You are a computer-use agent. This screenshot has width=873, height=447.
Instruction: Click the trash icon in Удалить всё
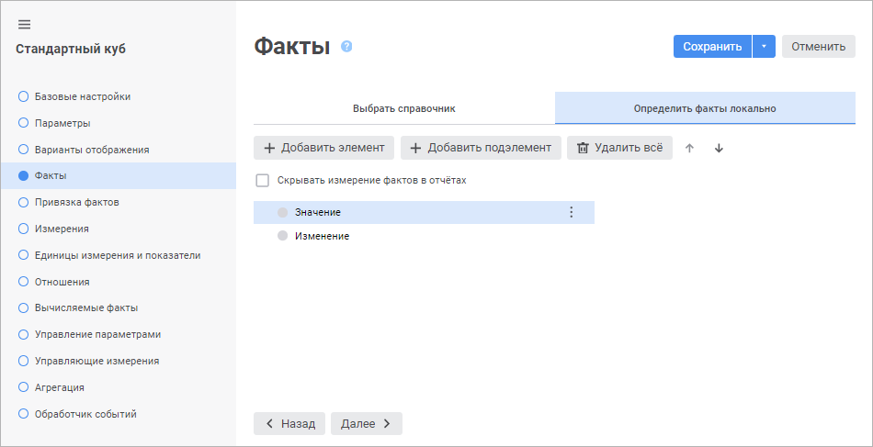583,148
